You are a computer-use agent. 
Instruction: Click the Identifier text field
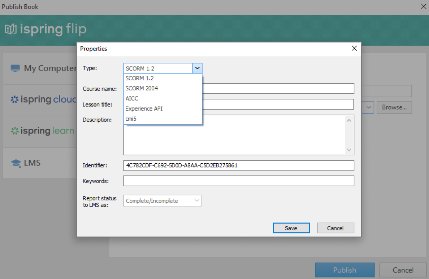tap(238, 165)
